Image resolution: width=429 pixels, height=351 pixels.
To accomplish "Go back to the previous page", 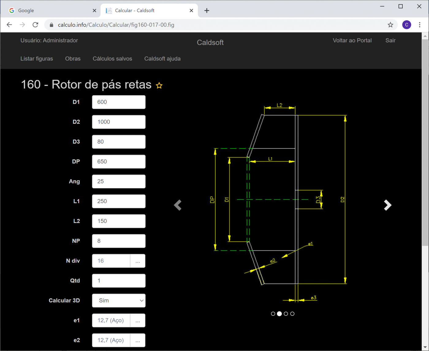I will click(9, 25).
